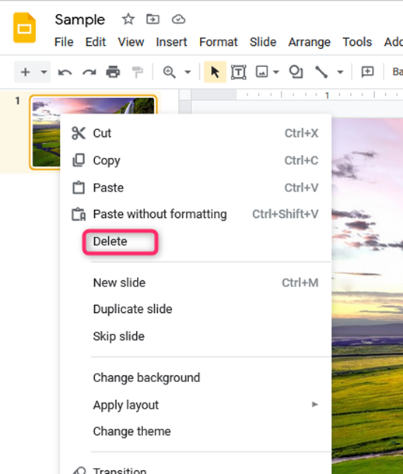Expand the new slide layout dropdown arrow
403x474 pixels.
point(44,72)
